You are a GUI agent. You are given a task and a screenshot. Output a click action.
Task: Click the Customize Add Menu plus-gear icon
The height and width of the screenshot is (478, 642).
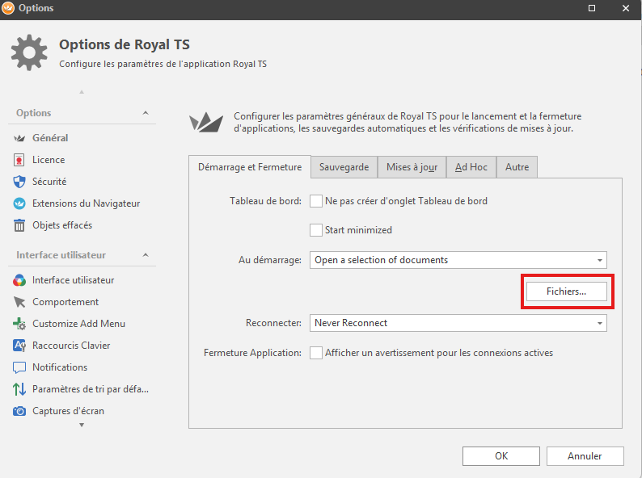point(19,324)
